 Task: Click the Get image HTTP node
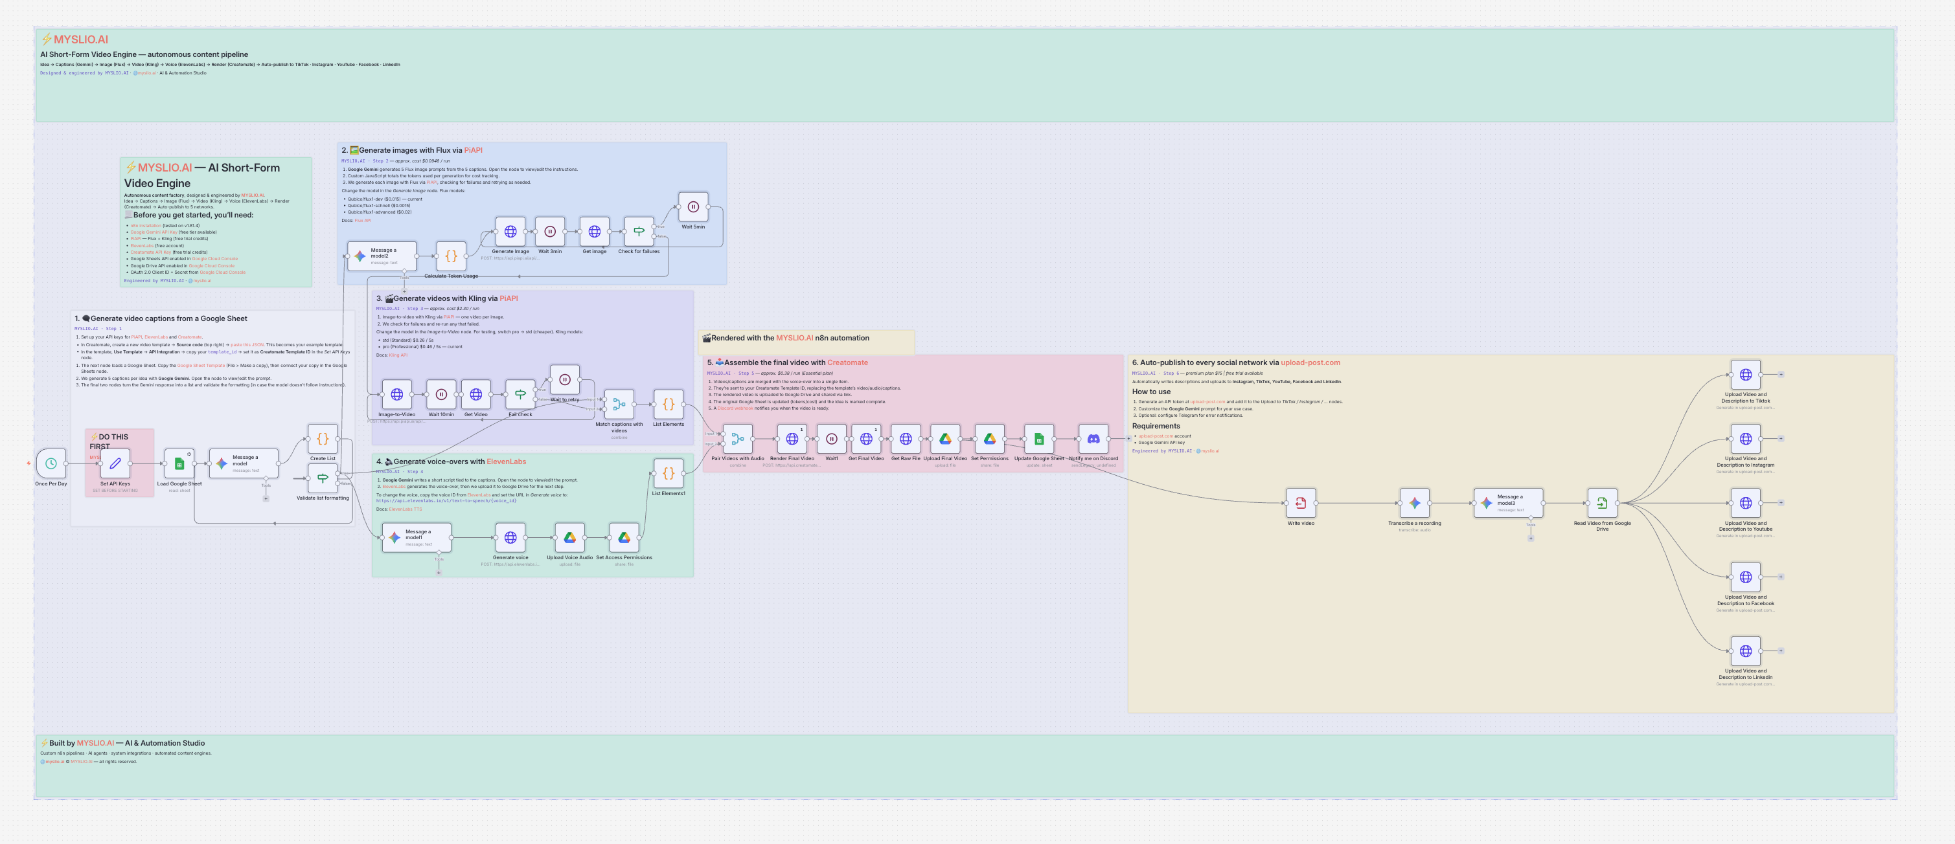594,231
